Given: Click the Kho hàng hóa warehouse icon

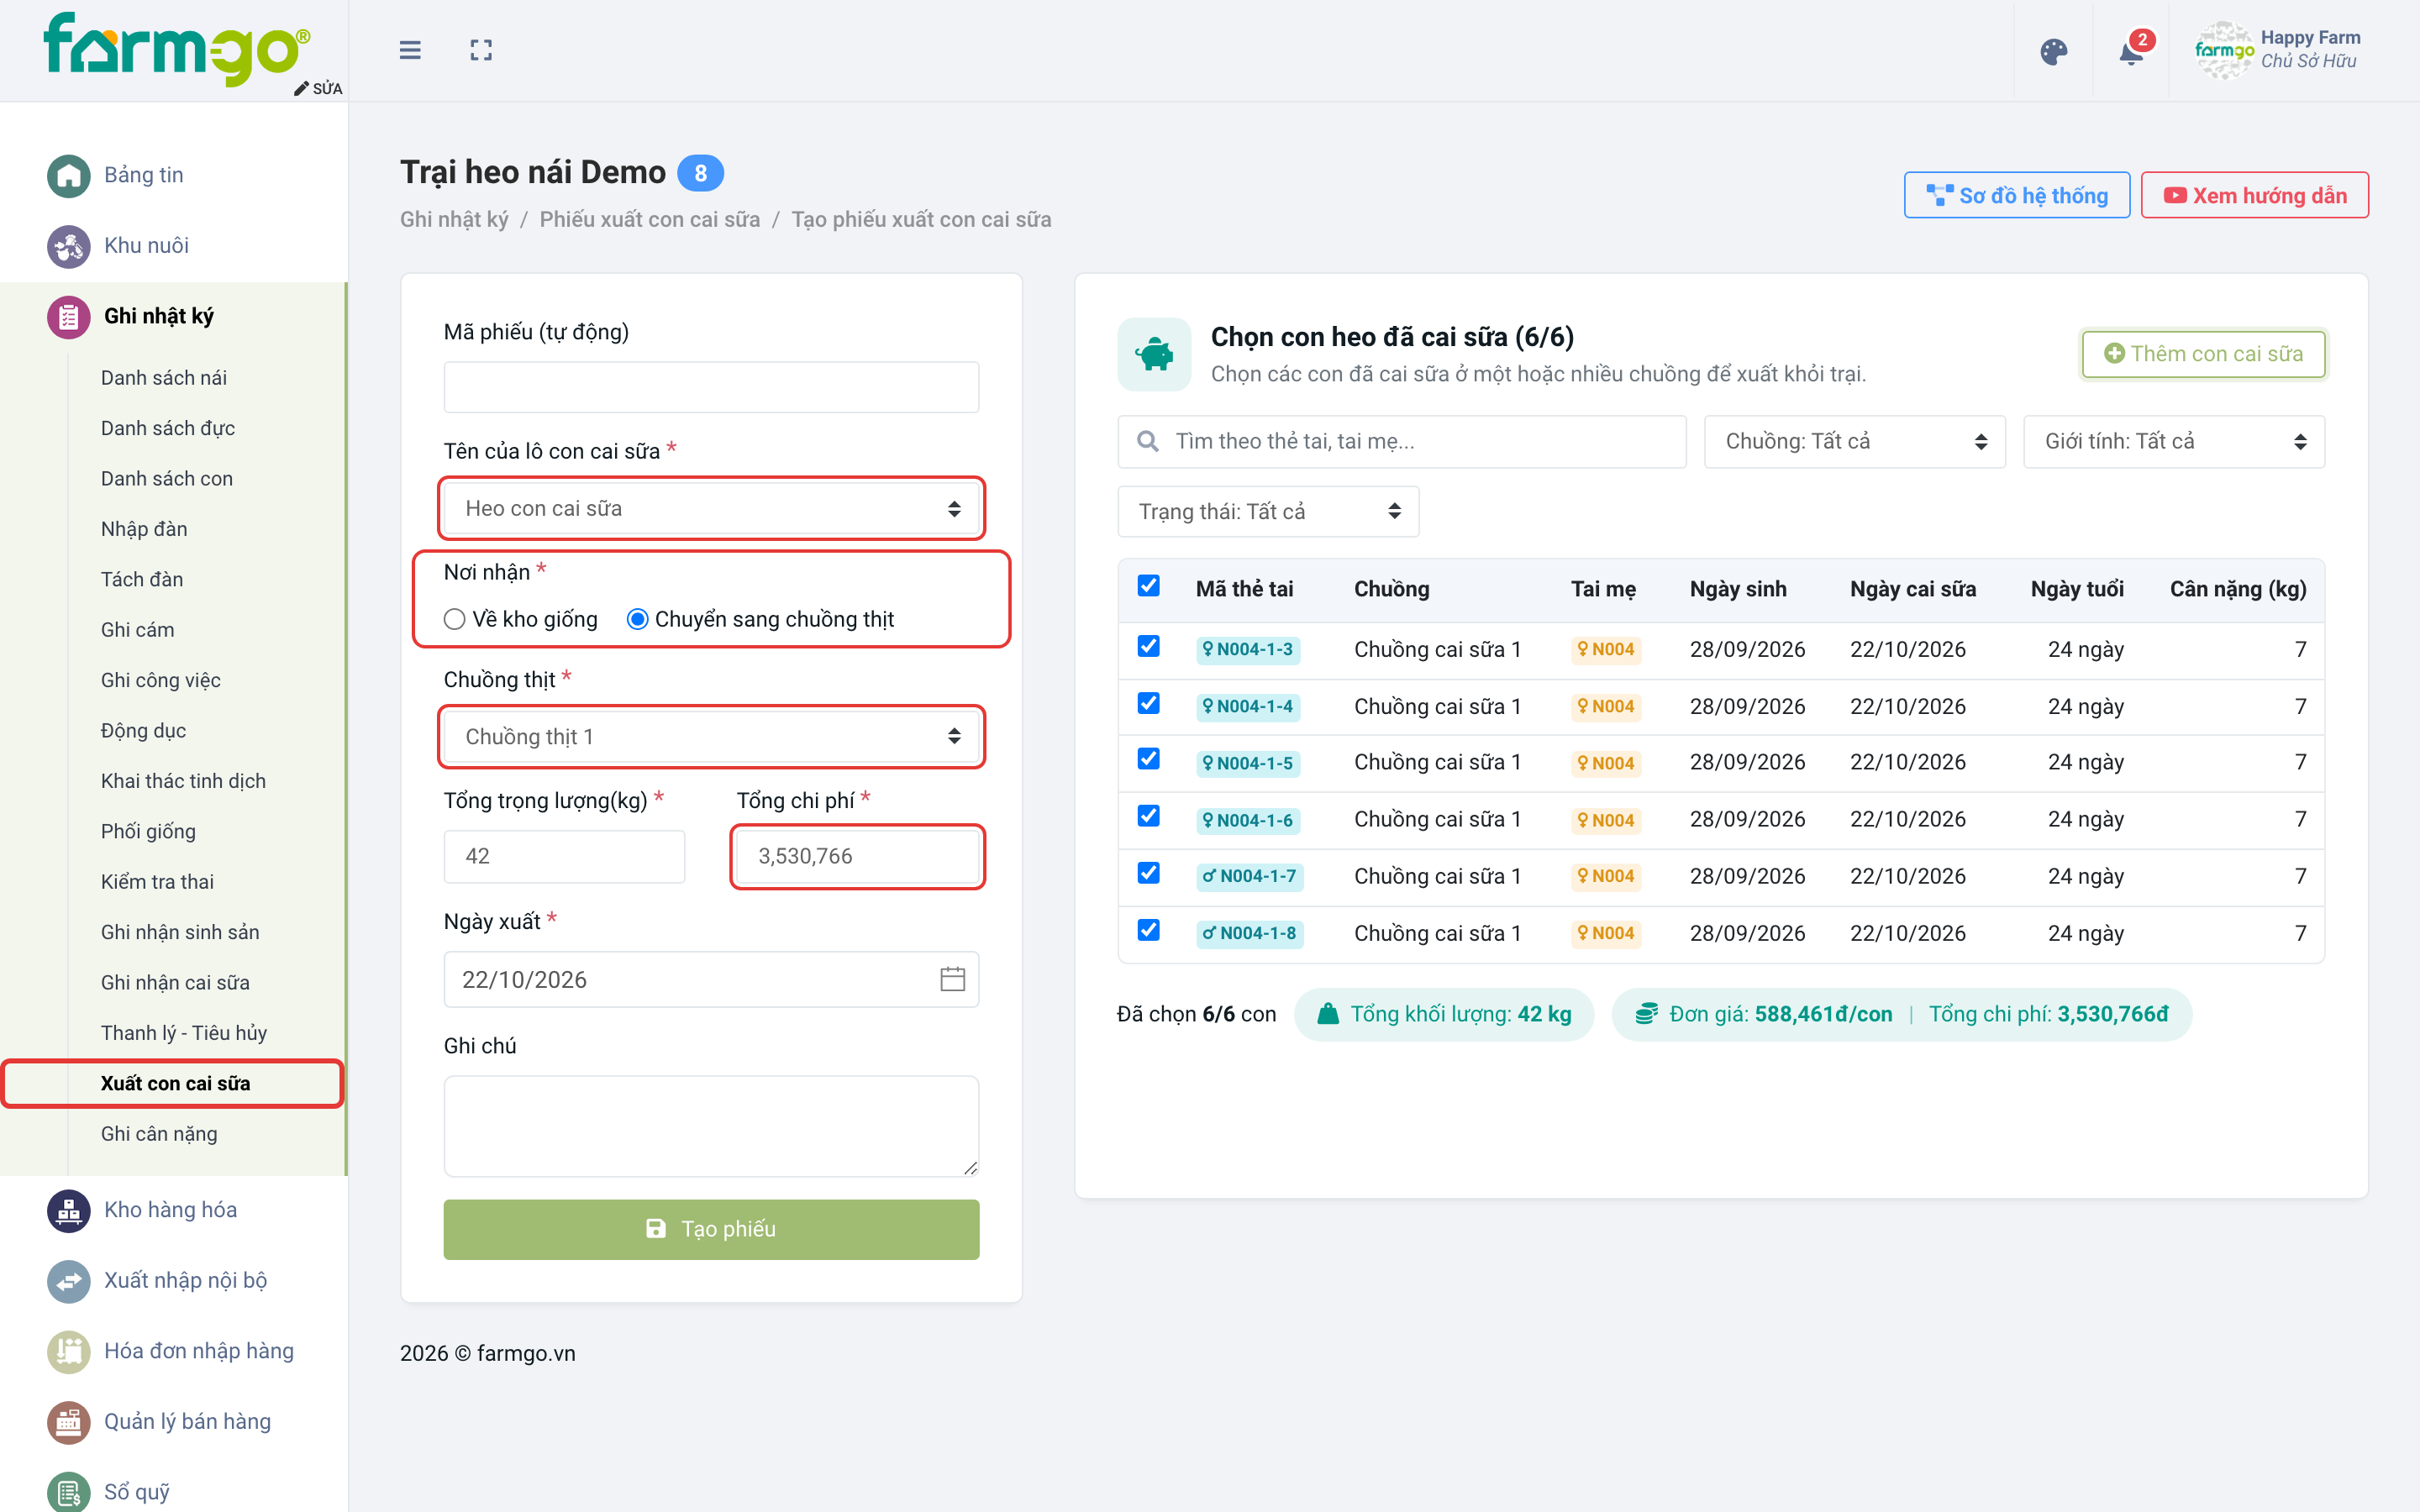Looking at the screenshot, I should pyautogui.click(x=68, y=1211).
